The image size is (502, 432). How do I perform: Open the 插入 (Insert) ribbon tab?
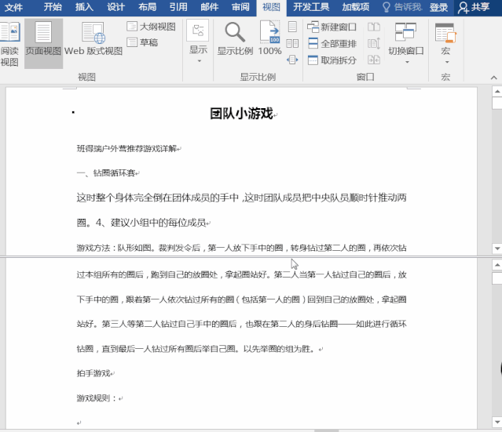(84, 7)
